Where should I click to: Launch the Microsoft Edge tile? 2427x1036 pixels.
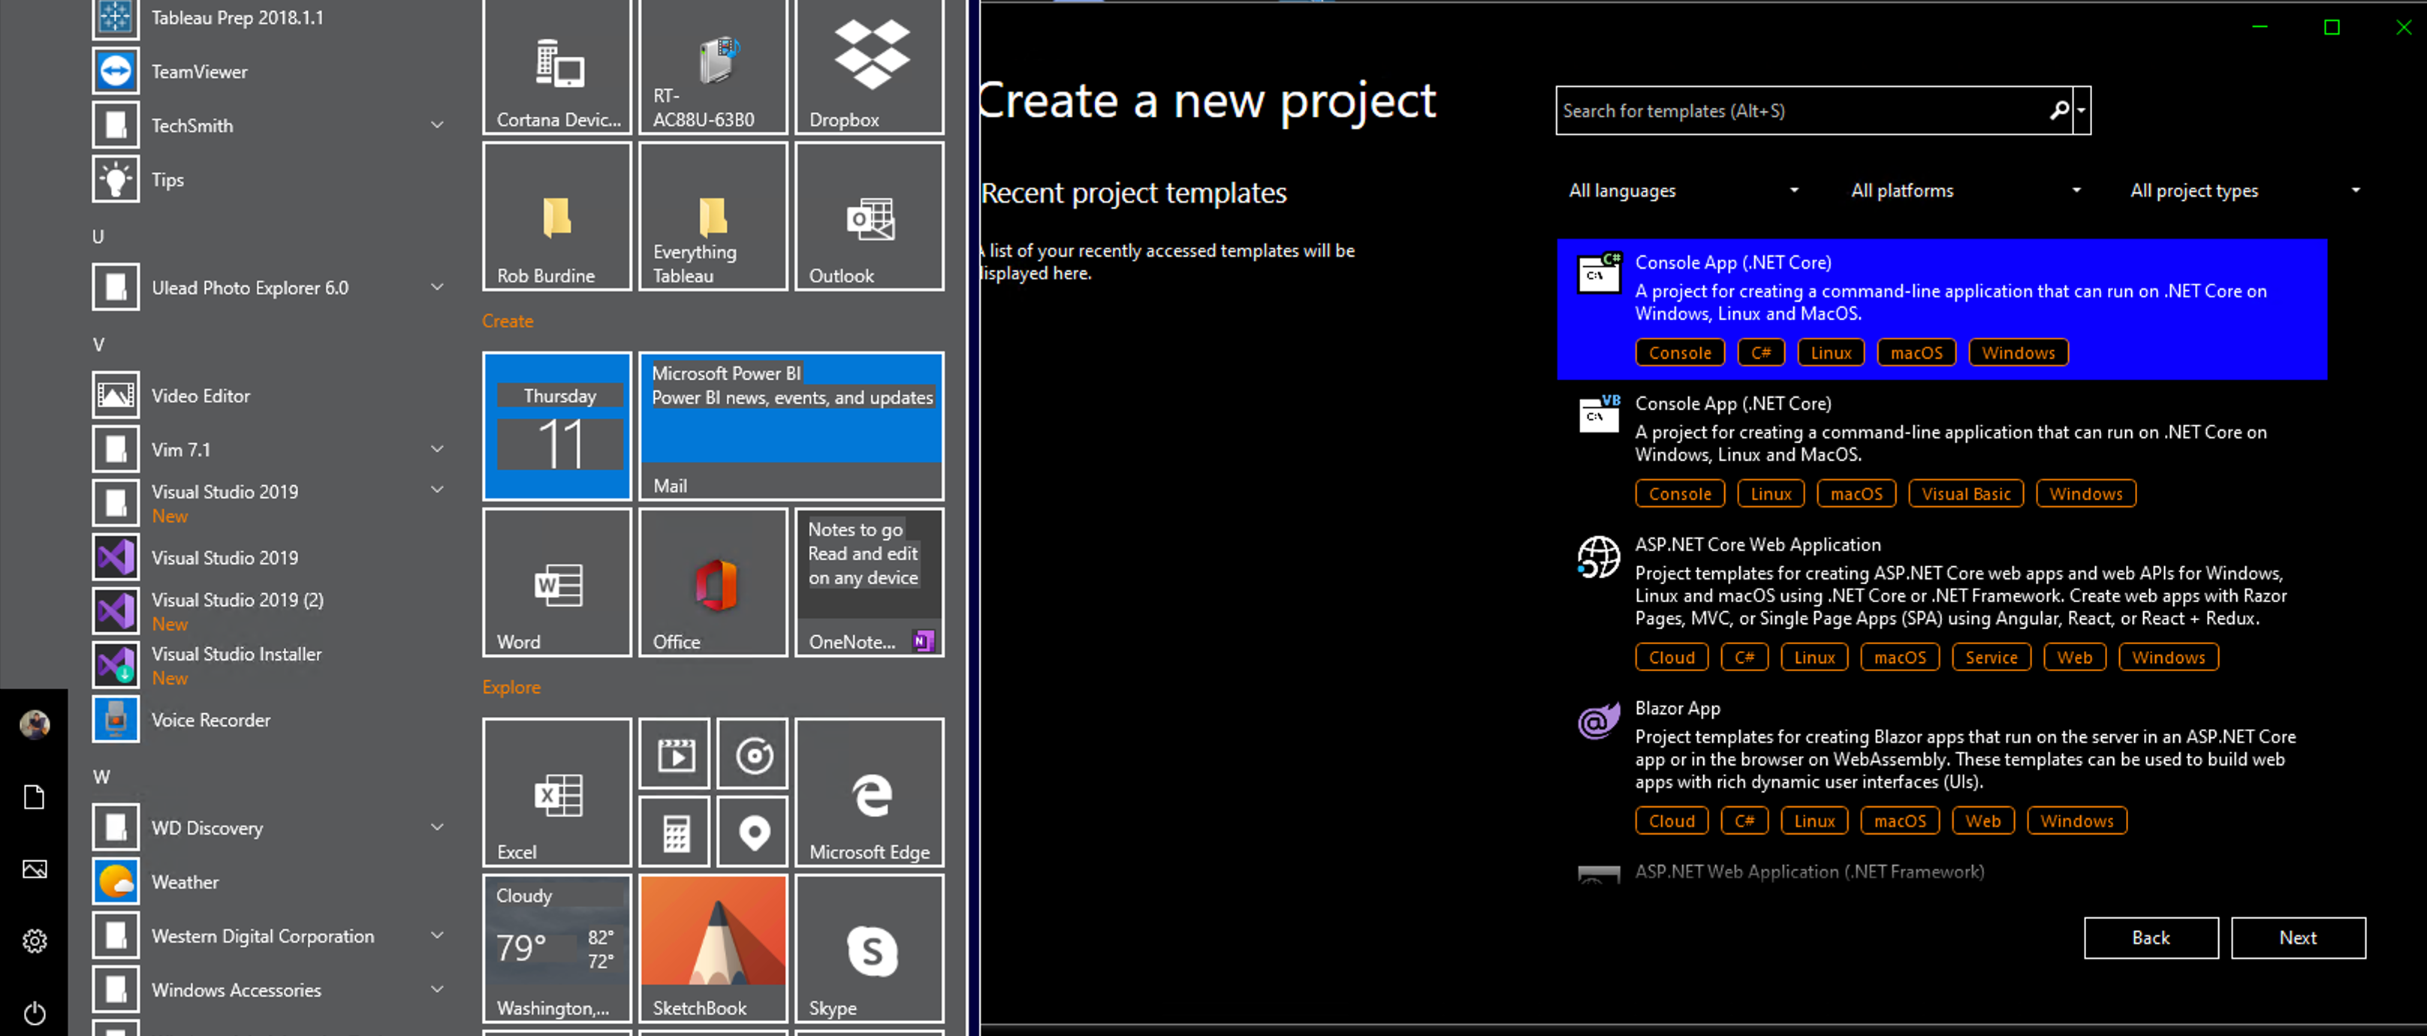click(x=869, y=792)
